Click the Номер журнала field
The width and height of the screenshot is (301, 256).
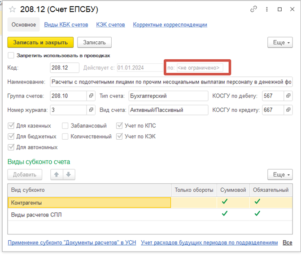point(68,110)
